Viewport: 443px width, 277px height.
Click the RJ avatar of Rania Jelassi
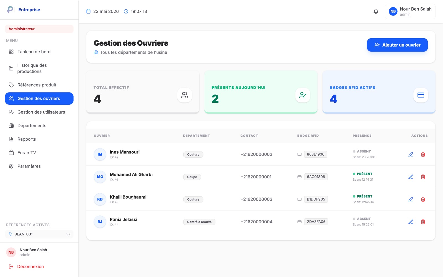[100, 222]
